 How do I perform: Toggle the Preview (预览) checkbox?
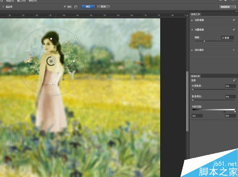coord(65,7)
